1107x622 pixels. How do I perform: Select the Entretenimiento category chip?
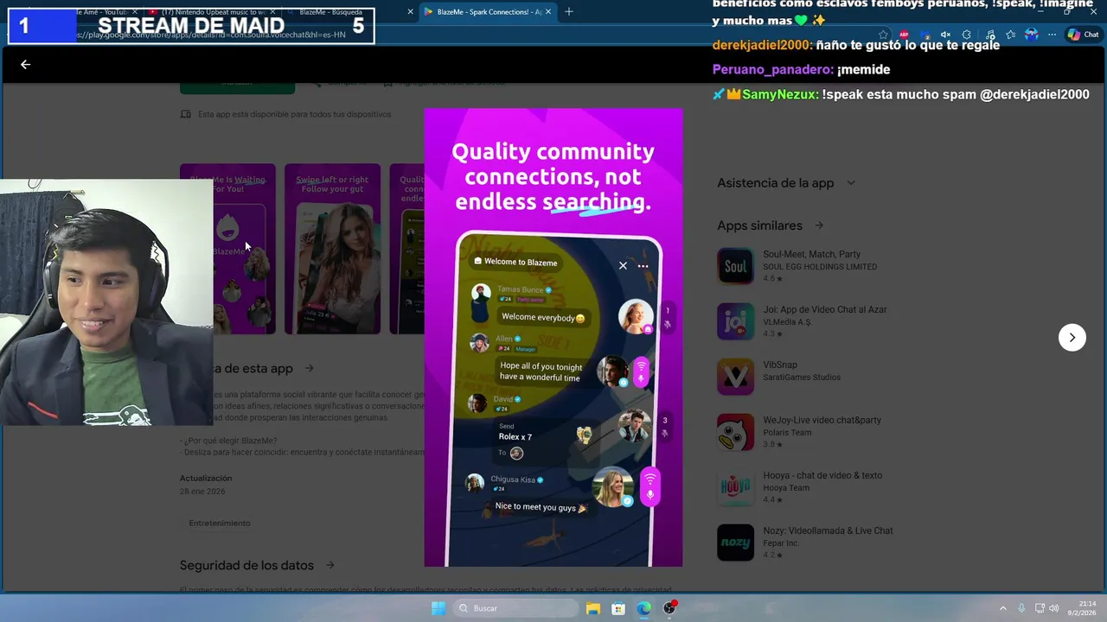pos(220,524)
